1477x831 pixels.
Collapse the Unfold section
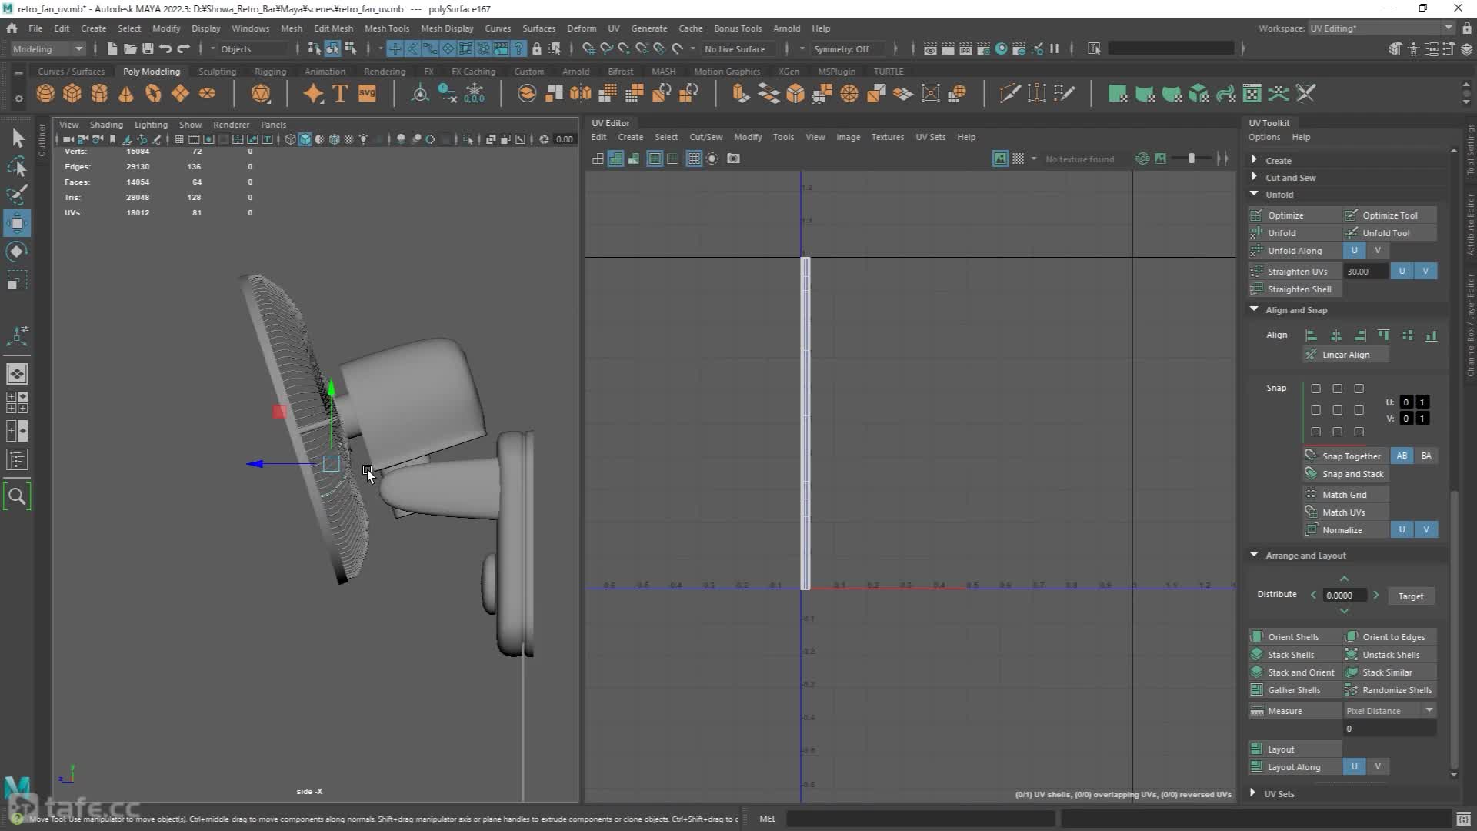click(x=1255, y=194)
